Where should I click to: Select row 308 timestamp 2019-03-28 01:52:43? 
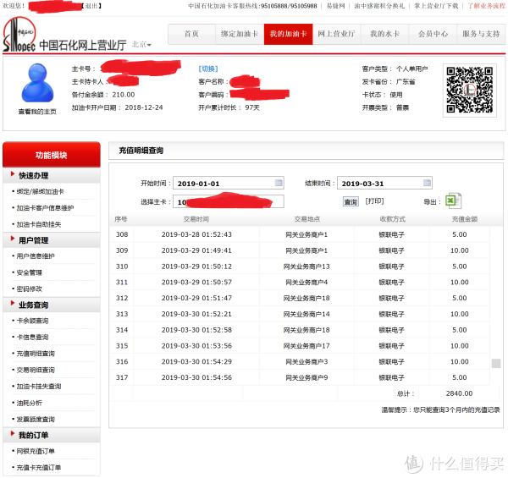coord(196,234)
